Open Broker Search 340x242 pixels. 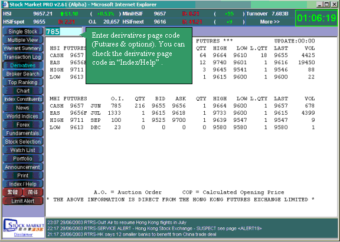coord(23,74)
